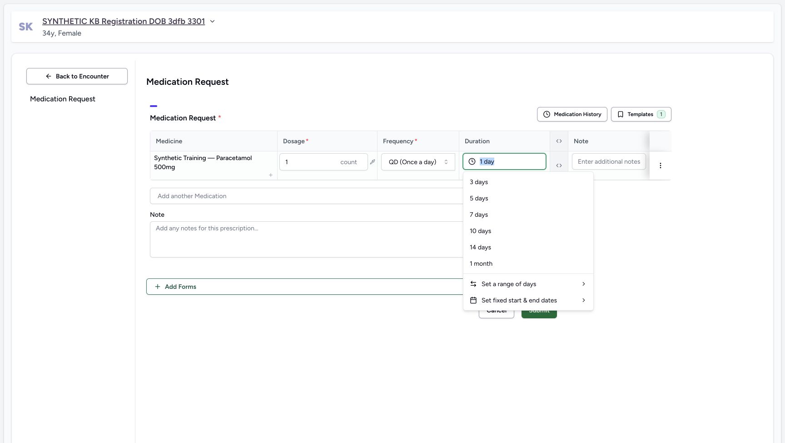The width and height of the screenshot is (785, 443).
Task: Click Enter additional notes field
Action: [x=609, y=161]
